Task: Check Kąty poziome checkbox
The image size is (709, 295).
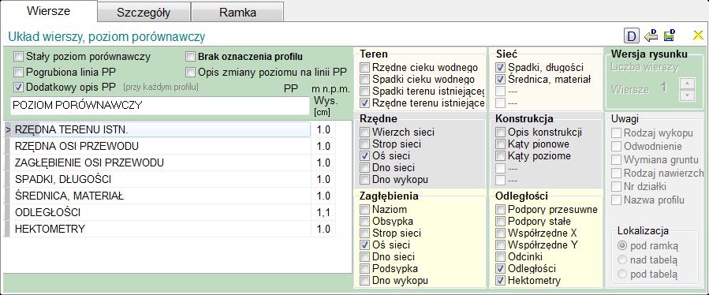Action: pos(500,156)
